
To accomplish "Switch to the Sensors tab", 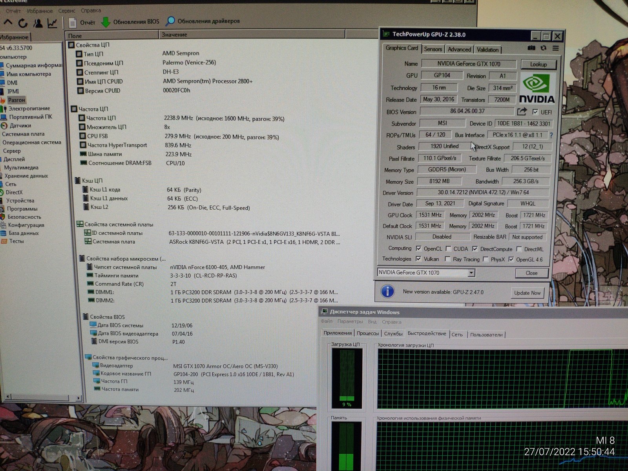I will click(433, 49).
